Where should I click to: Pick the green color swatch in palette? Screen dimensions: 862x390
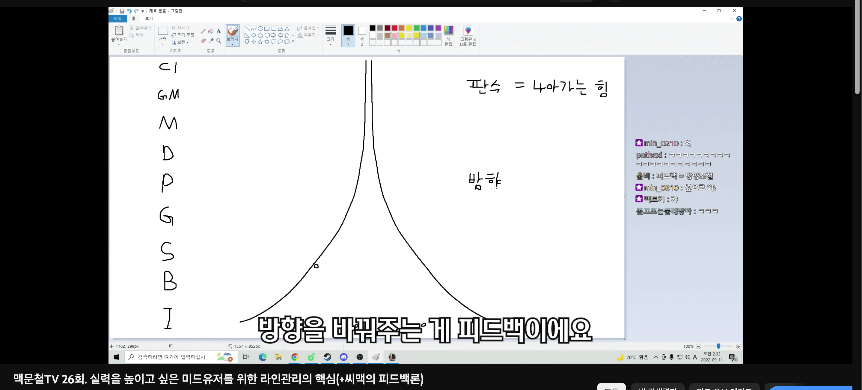(416, 28)
